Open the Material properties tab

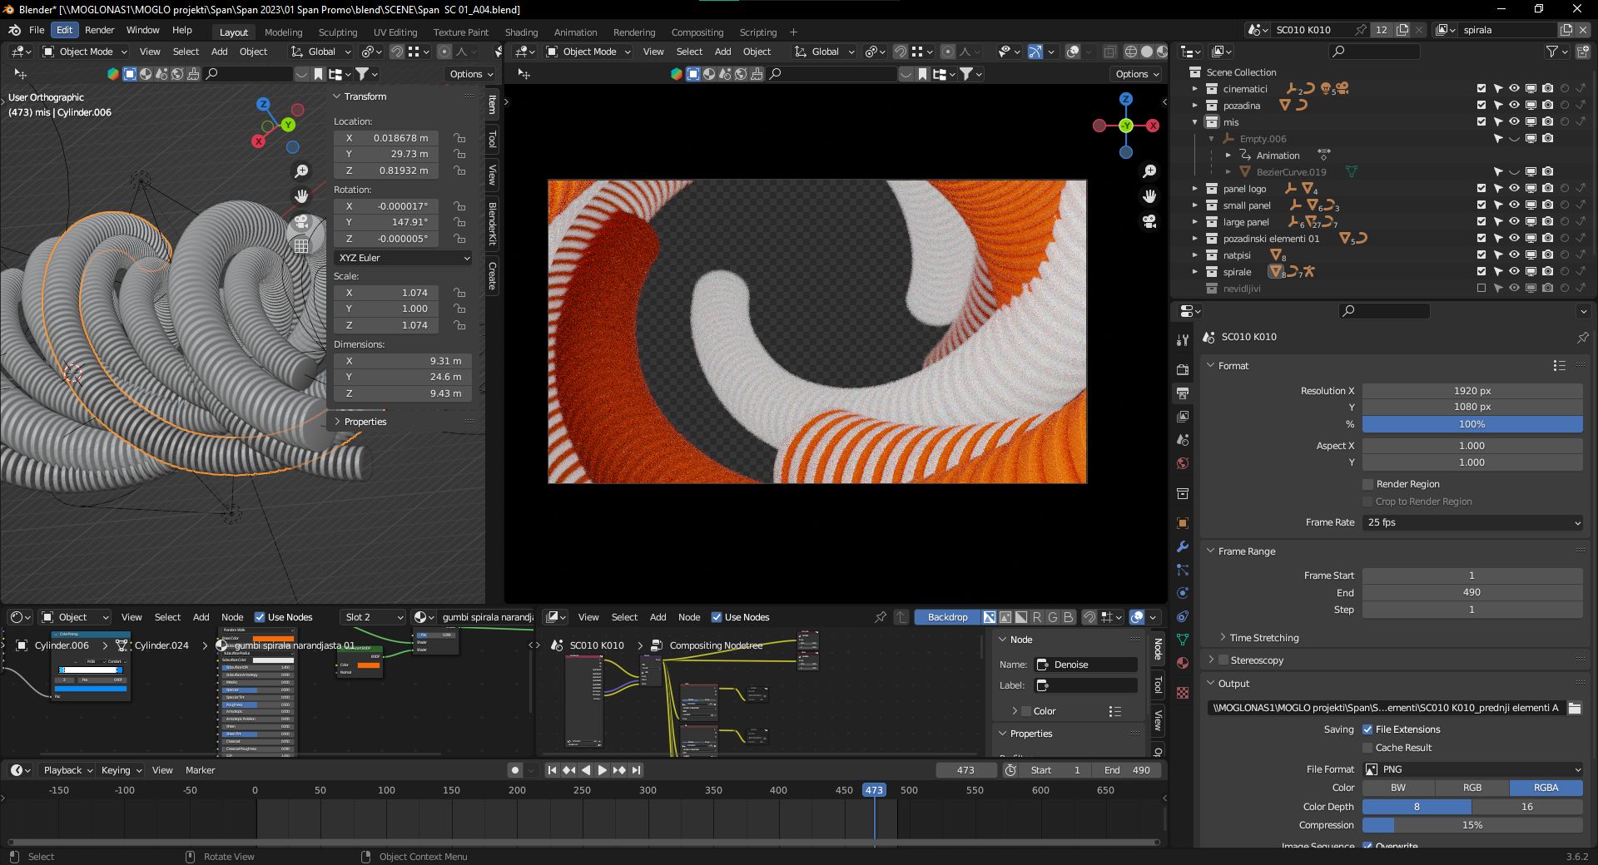pos(1183,663)
